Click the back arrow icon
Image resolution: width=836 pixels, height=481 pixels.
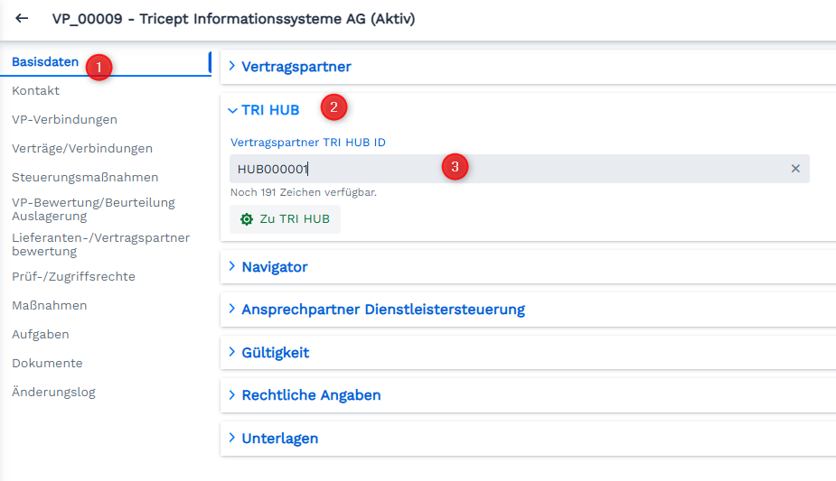[22, 19]
